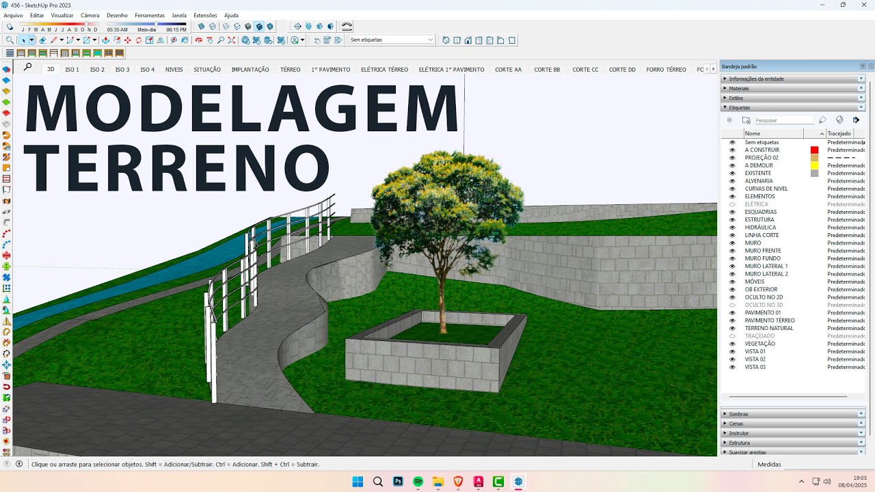Open the search magnifier in top-left toolbar
The height and width of the screenshot is (492, 875).
(10, 40)
